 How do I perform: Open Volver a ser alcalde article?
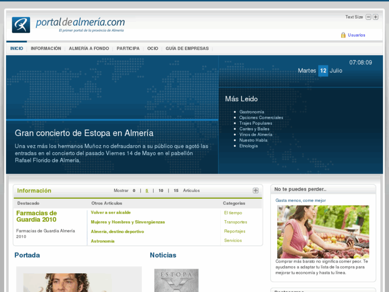point(111,213)
